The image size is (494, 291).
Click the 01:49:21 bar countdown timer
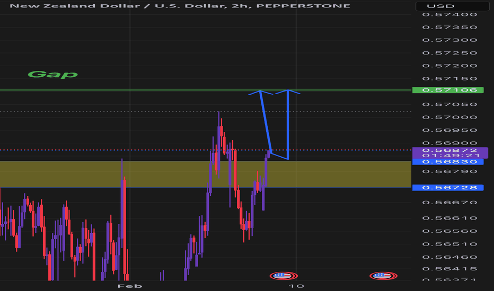click(451, 156)
